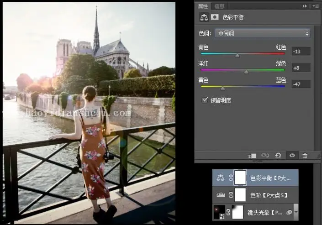Click the view previous state icon
Screen dimensions: 322x225
[x=265, y=156]
